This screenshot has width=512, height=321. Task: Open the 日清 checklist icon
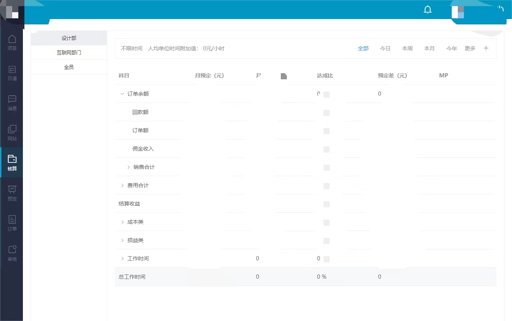coord(12,69)
